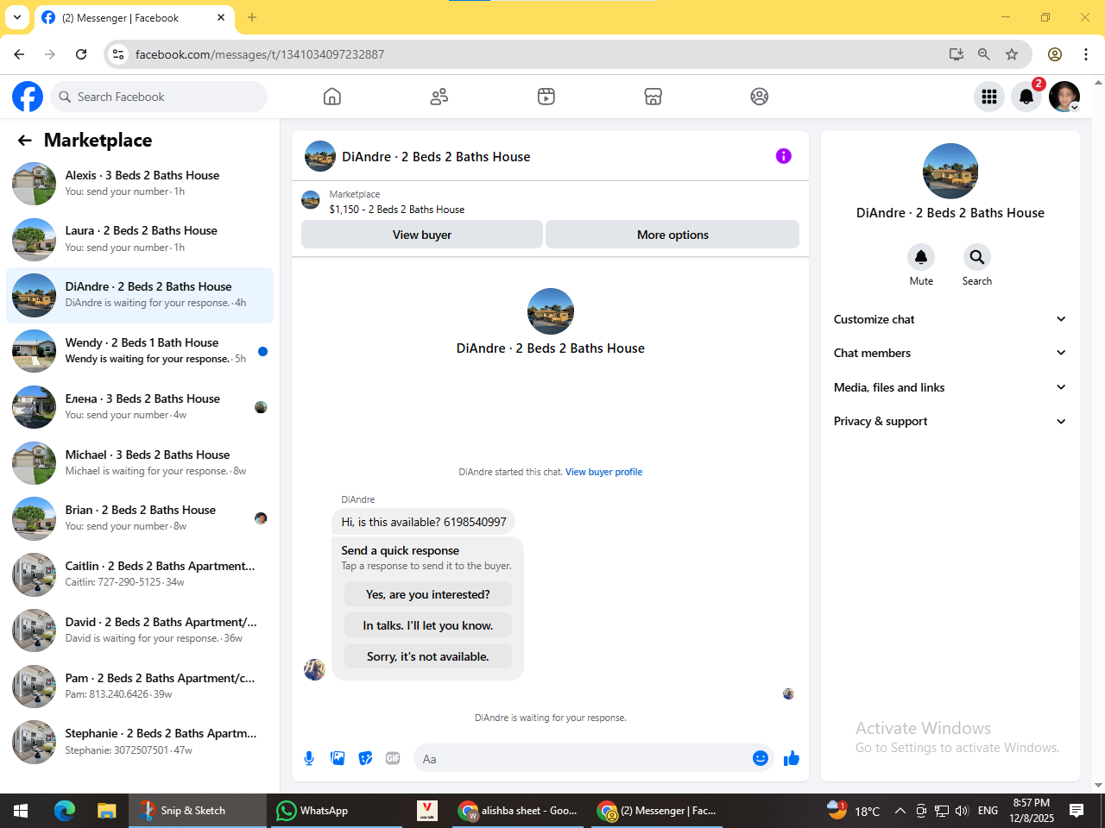The width and height of the screenshot is (1105, 828).
Task: Go to the Home feed icon
Action: pyautogui.click(x=332, y=97)
